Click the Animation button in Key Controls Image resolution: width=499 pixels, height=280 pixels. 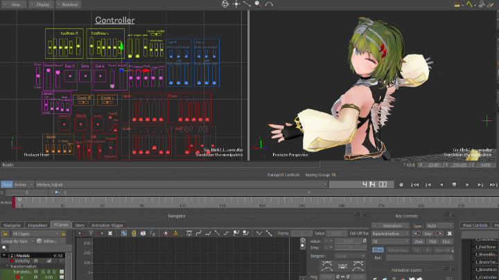pyautogui.click(x=390, y=225)
